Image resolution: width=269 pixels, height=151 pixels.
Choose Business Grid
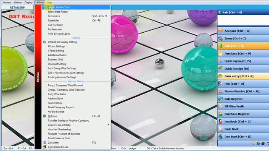(55, 60)
